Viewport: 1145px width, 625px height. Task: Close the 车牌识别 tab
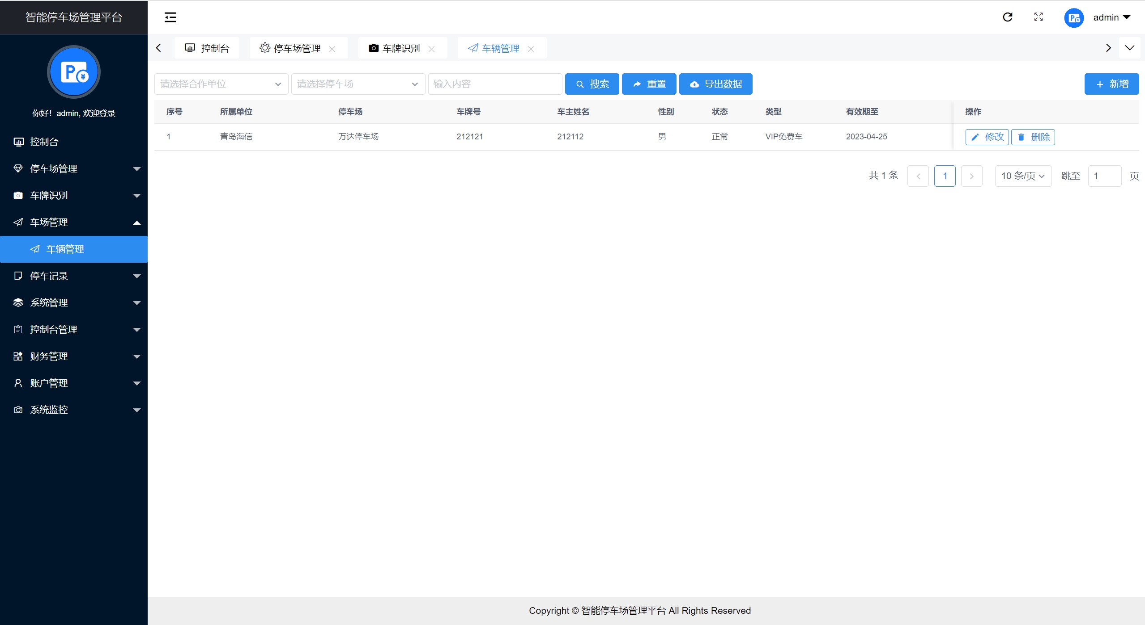(431, 49)
